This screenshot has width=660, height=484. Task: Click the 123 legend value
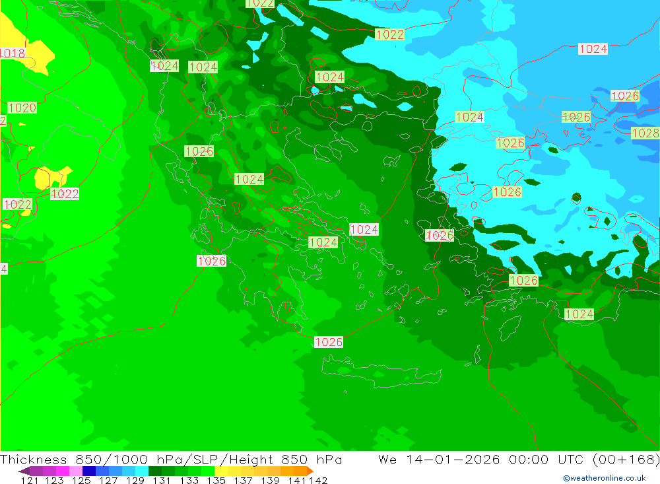point(54,480)
